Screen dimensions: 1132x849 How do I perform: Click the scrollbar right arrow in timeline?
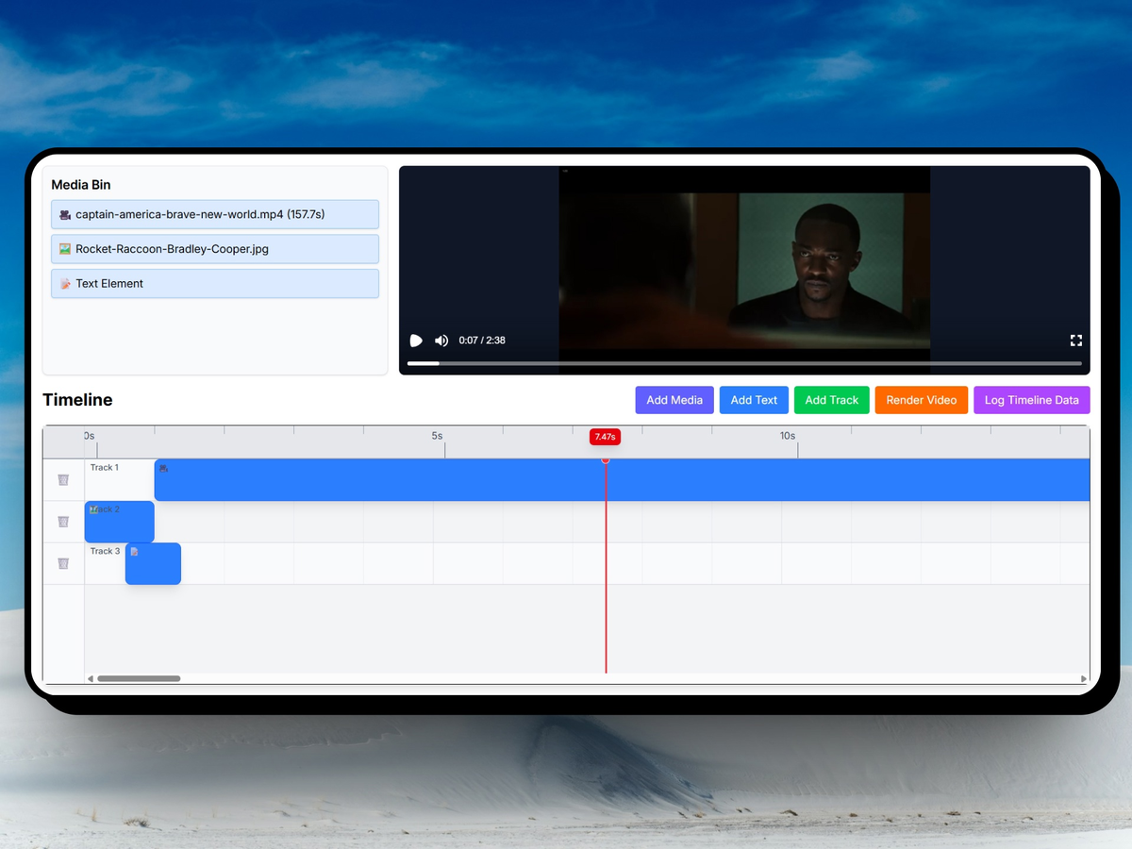[x=1084, y=678]
